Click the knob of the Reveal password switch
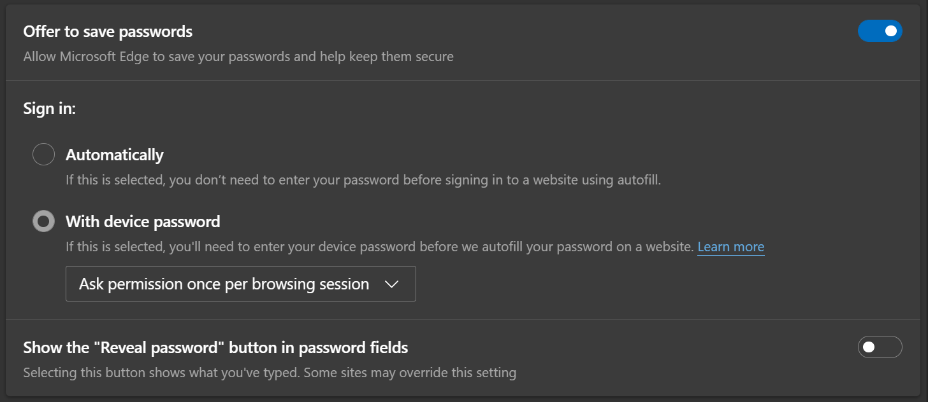This screenshot has width=928, height=402. click(x=869, y=347)
